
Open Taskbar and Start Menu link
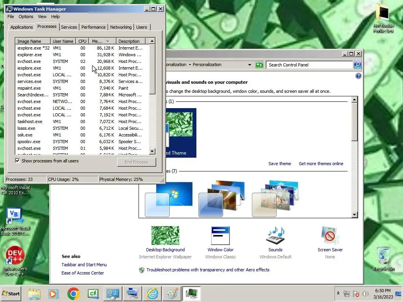pos(84,265)
